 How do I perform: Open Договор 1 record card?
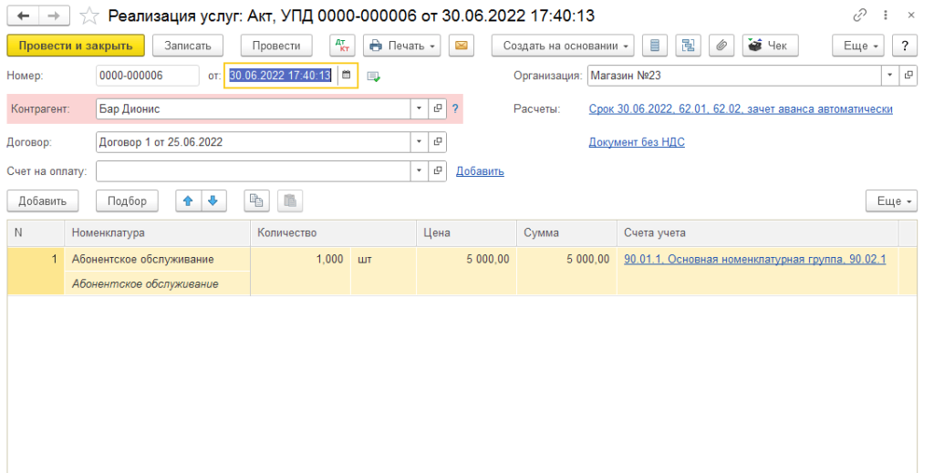438,142
